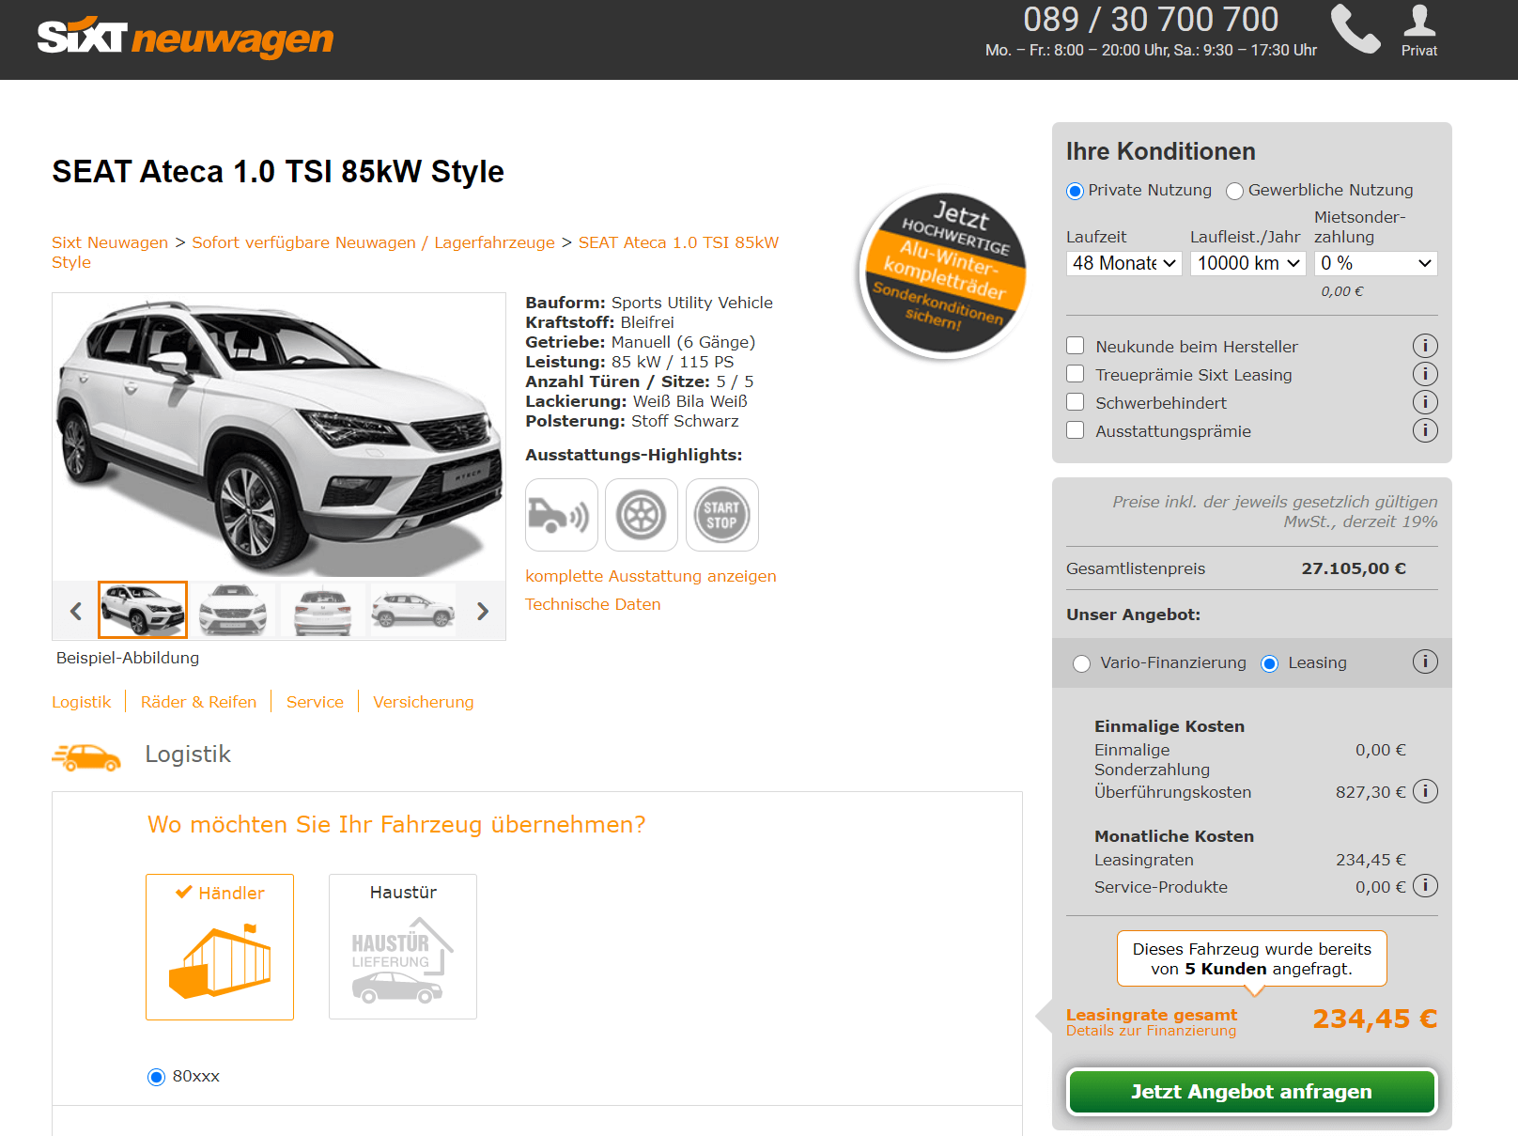
Task: Open info icon next to Leasing option
Action: pos(1425,661)
